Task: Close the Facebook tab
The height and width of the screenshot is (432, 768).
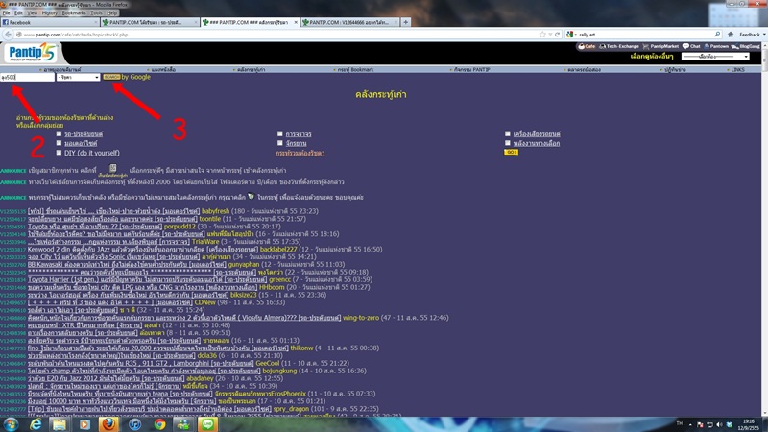Action: (x=95, y=22)
